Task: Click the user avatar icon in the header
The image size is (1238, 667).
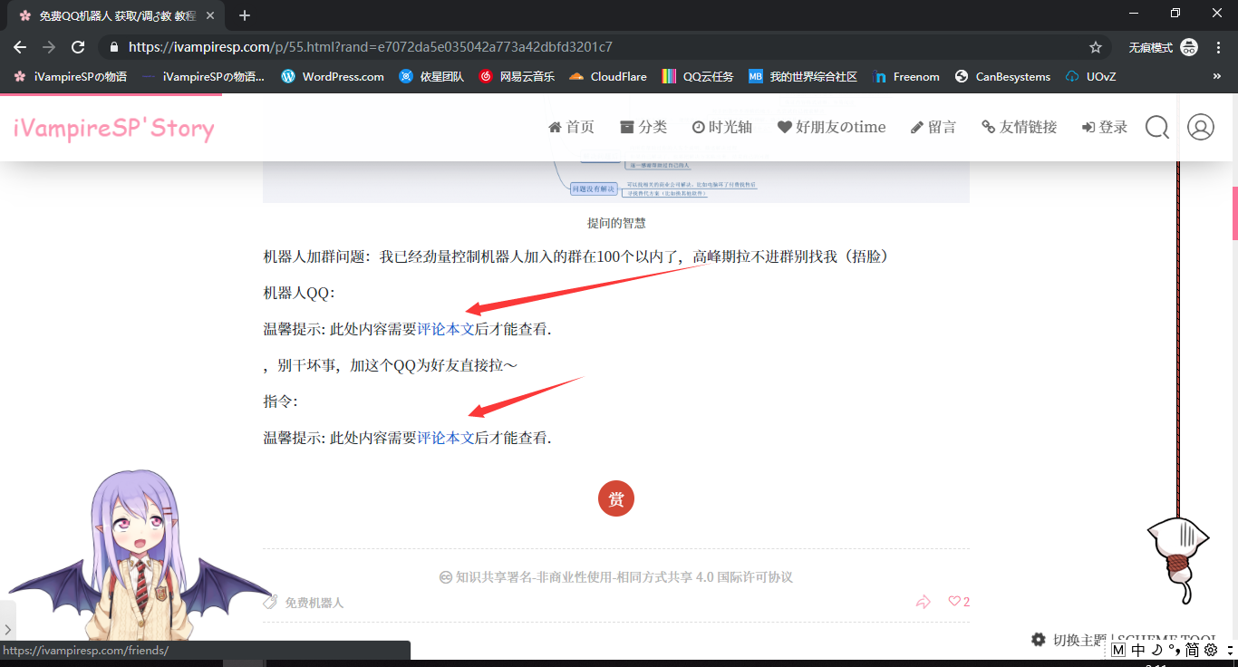Action: pyautogui.click(x=1201, y=127)
